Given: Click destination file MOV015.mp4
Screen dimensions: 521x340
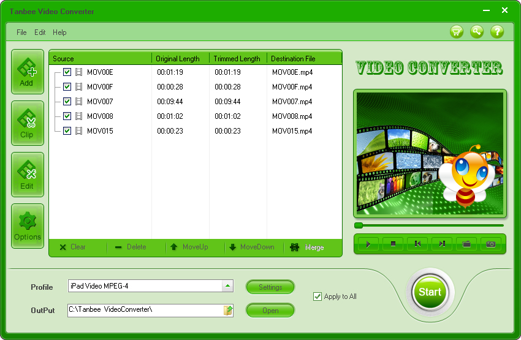Looking at the screenshot, I should [292, 131].
